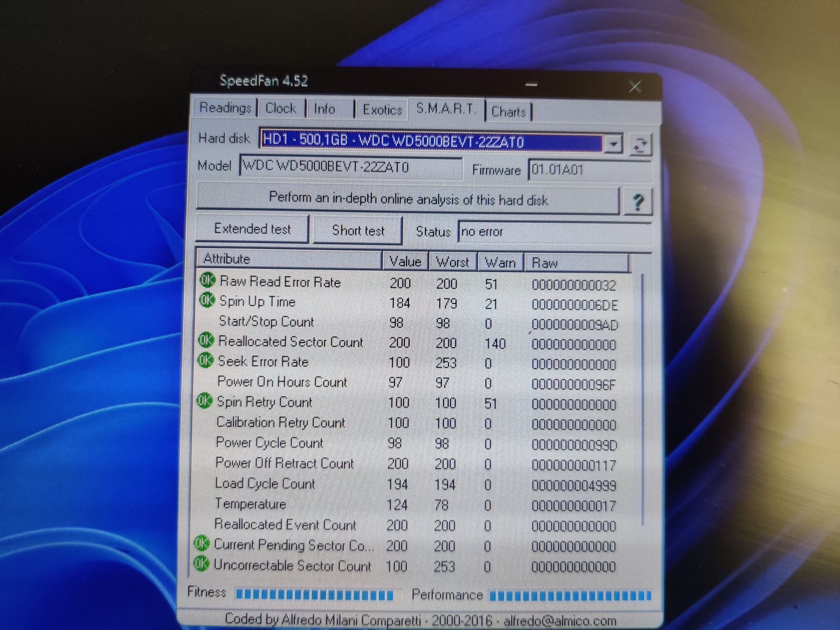Switch to the Clock tab
This screenshot has height=630, width=840.
point(281,109)
